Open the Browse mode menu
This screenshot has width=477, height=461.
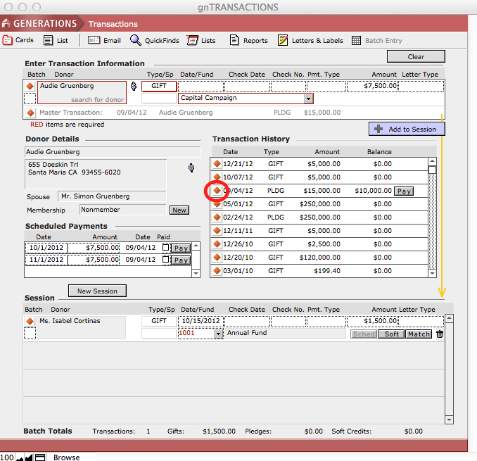click(67, 457)
